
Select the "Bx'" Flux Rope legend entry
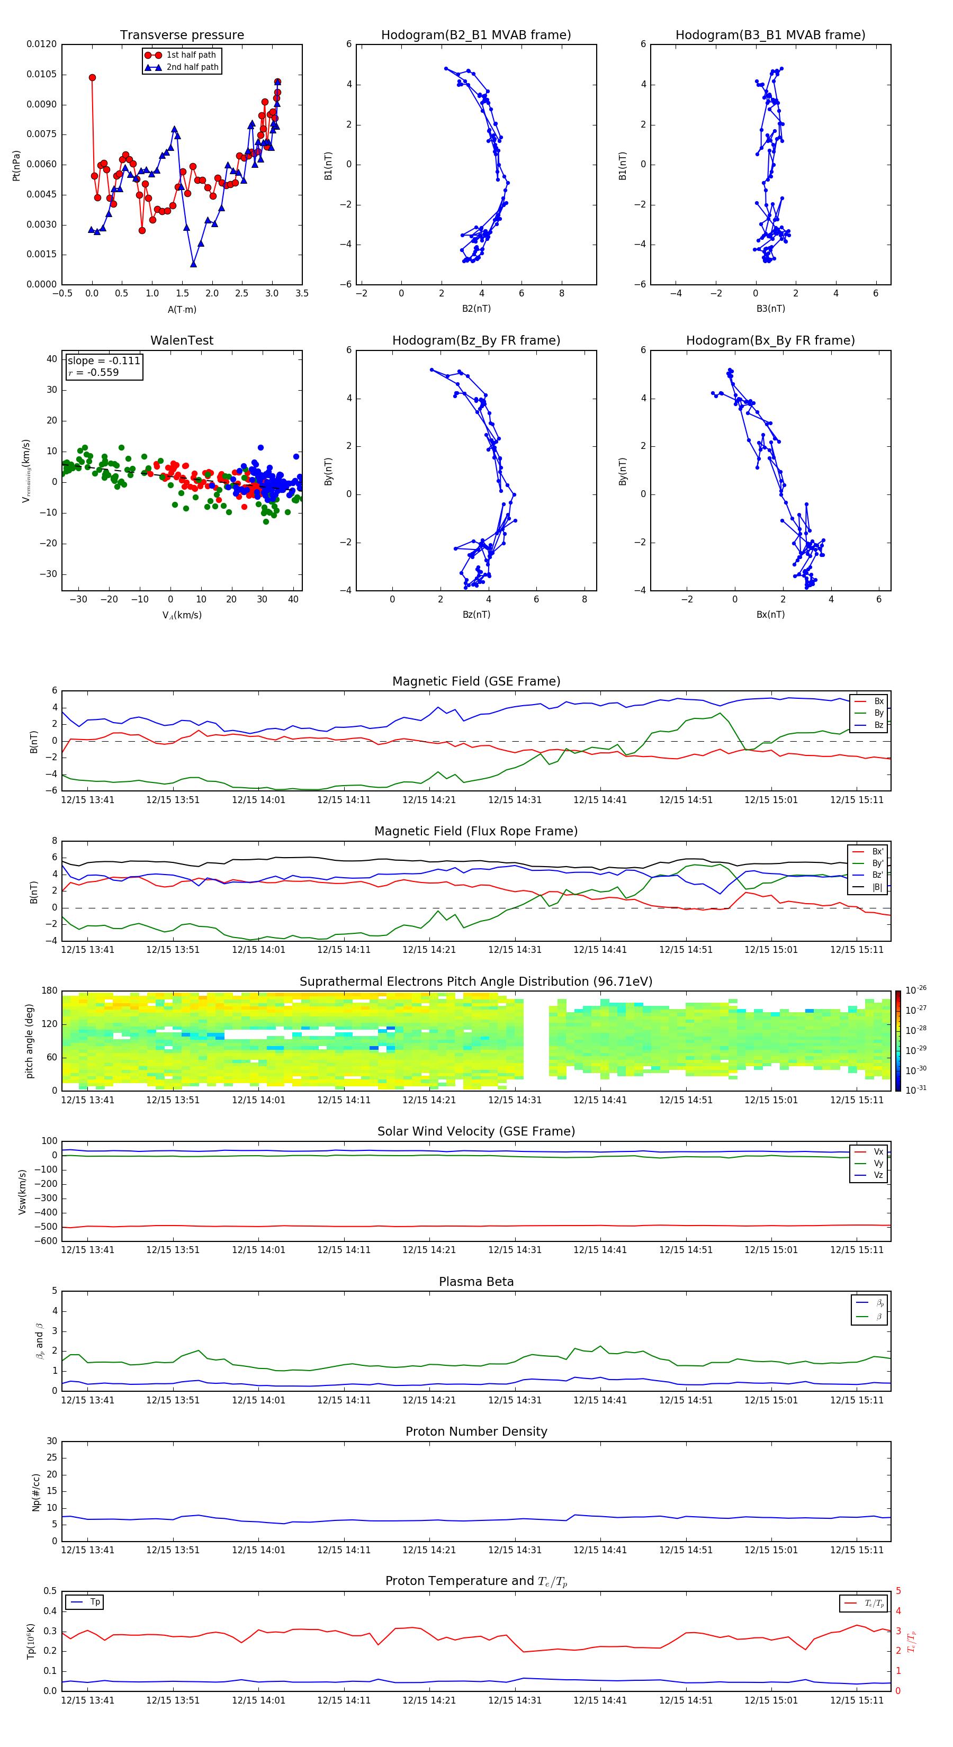pos(868,852)
